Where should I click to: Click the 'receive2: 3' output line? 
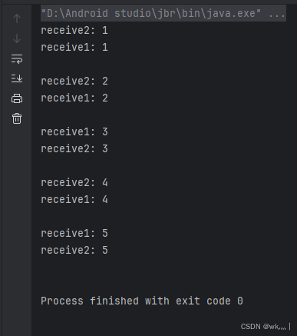(x=74, y=149)
